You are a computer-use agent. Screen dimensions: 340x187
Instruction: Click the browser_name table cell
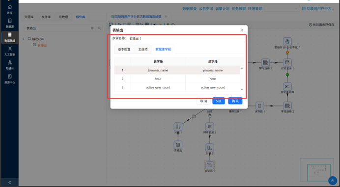click(x=158, y=70)
